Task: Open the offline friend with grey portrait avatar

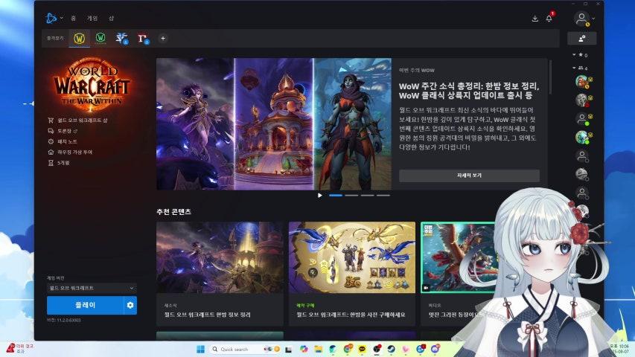Action: click(582, 175)
